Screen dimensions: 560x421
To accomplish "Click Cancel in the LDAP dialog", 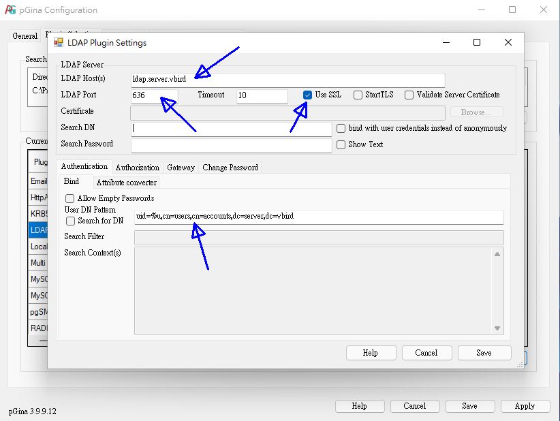I will [426, 353].
